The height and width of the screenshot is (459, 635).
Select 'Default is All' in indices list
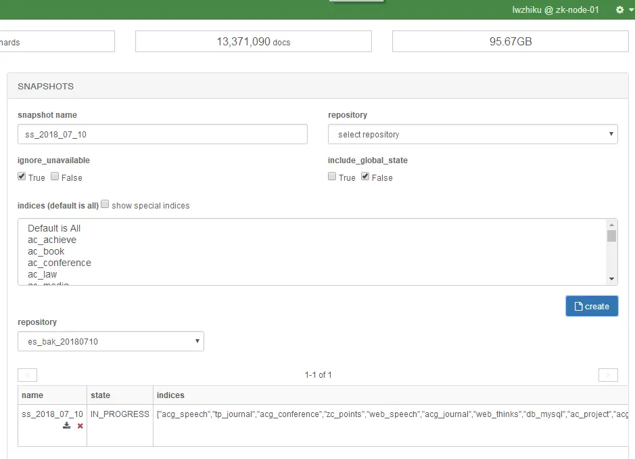coord(54,228)
